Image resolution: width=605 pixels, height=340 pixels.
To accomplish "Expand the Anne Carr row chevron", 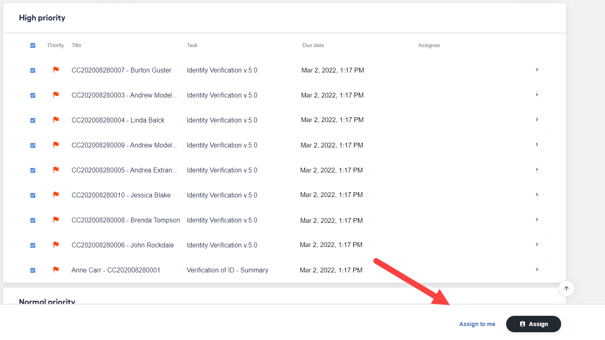I will [537, 270].
